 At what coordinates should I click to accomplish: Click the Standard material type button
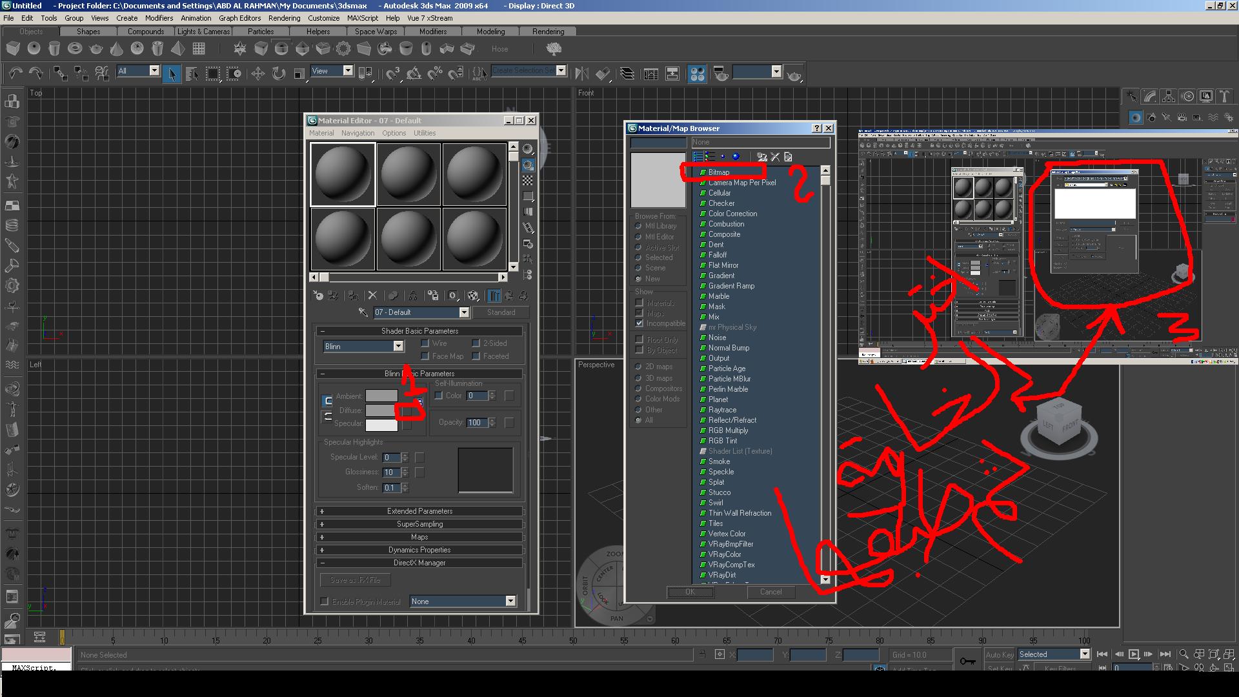tap(501, 312)
